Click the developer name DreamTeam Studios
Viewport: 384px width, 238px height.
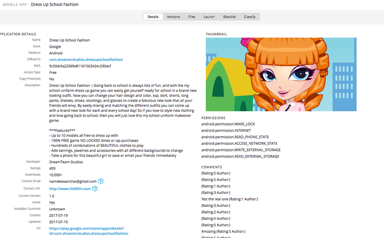coord(66,162)
